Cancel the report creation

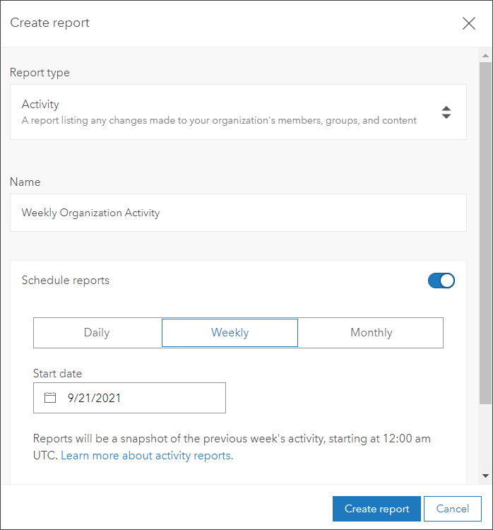click(x=453, y=508)
